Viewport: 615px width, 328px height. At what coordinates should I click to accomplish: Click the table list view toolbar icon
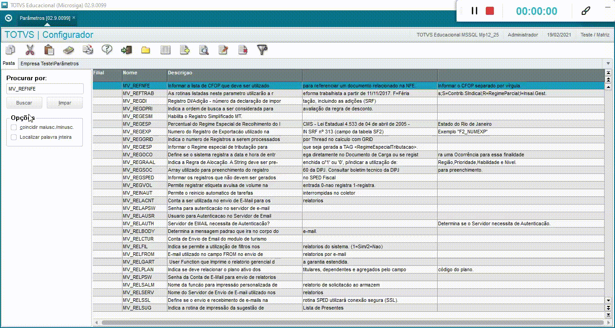[x=165, y=50]
